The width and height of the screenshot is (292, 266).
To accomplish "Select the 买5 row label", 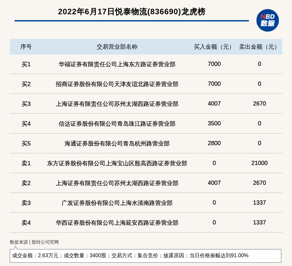I will pos(26,144).
